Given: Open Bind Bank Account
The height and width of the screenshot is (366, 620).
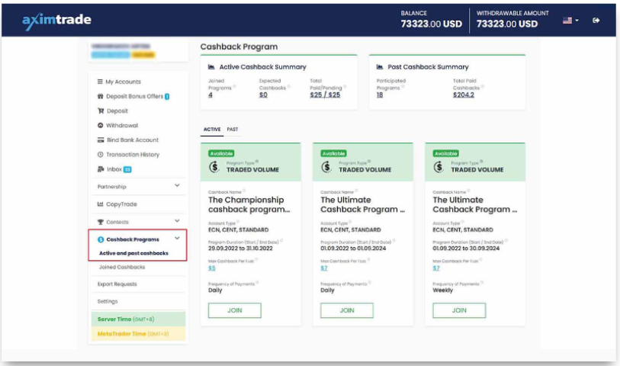Looking at the screenshot, I should pos(133,140).
